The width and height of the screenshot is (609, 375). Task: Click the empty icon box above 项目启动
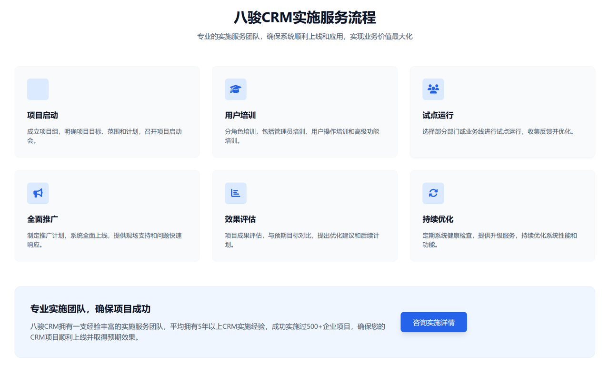[38, 89]
